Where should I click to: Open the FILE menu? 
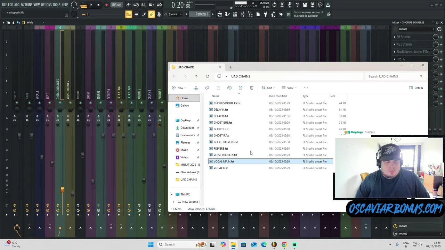(x=4, y=5)
